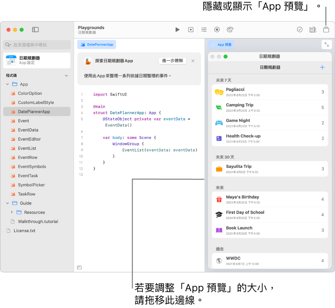Click the search field for source files
This screenshot has width=335, height=308.
37,45
